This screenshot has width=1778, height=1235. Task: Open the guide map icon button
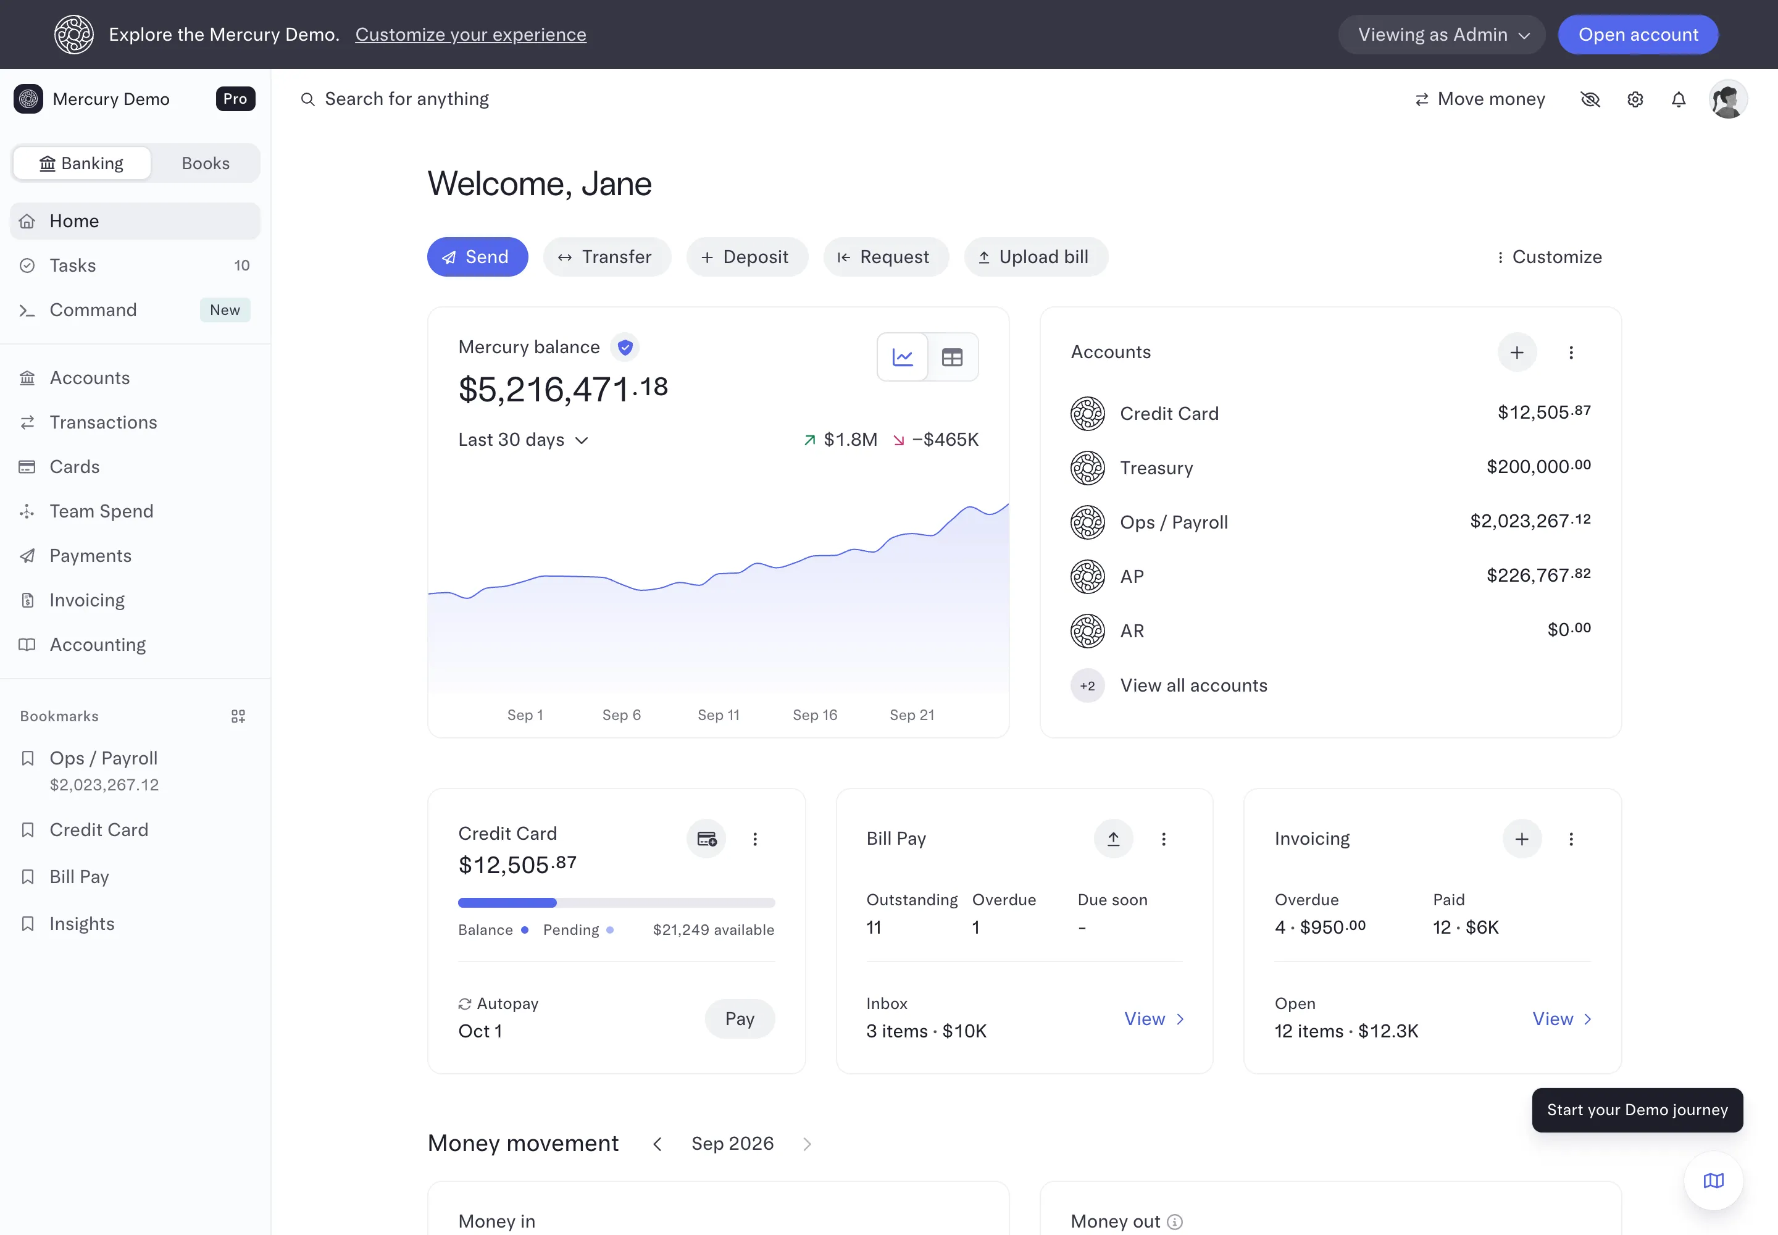(1714, 1181)
